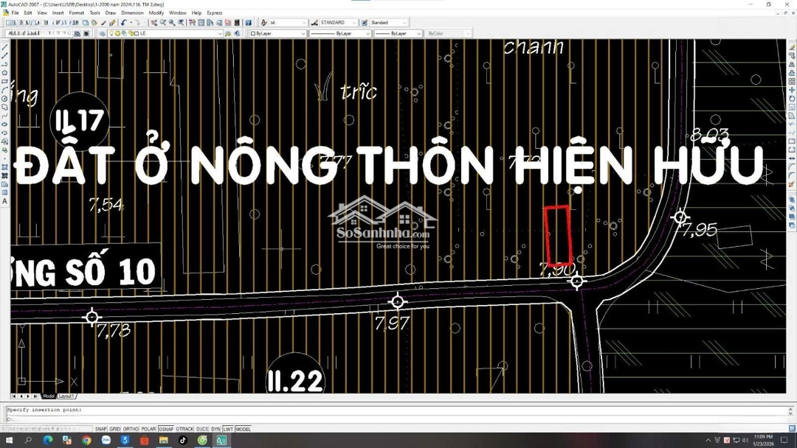Image resolution: width=797 pixels, height=448 pixels.
Task: Click the LWT lineweight button
Action: pyautogui.click(x=228, y=429)
